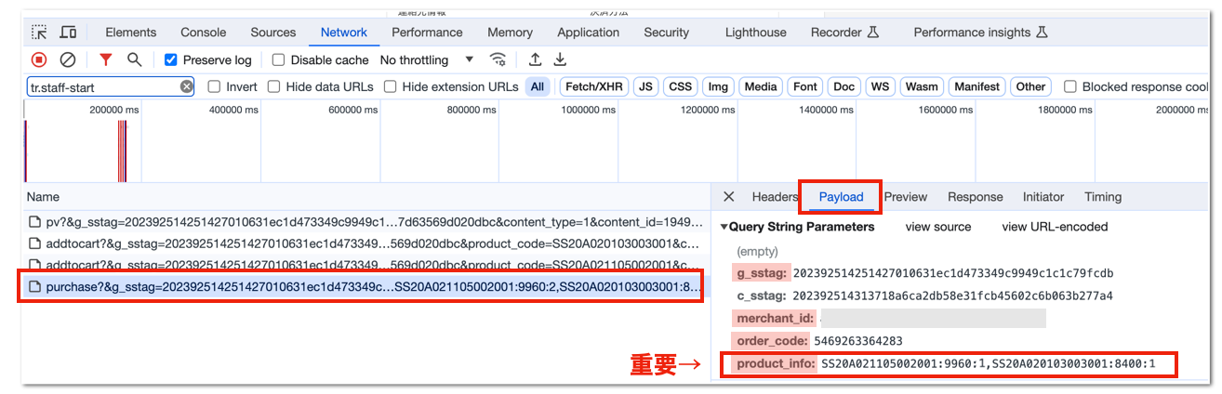
Task: Collapse Query String Parameters section
Action: (725, 227)
